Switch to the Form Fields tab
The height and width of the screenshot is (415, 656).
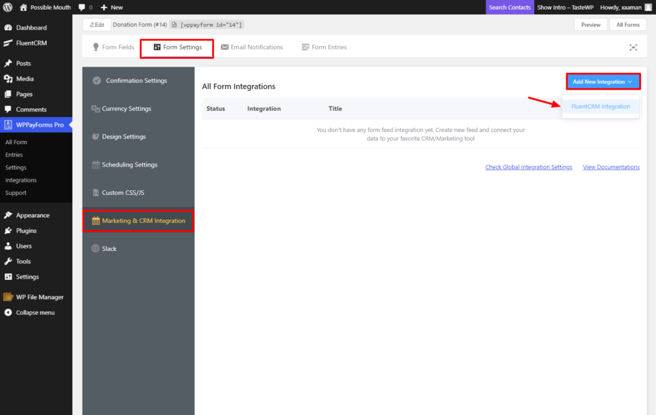click(113, 47)
